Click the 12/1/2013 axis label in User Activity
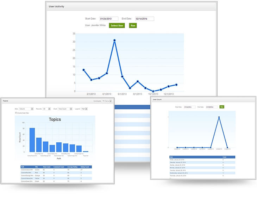The image size is (257, 198). 169,94
